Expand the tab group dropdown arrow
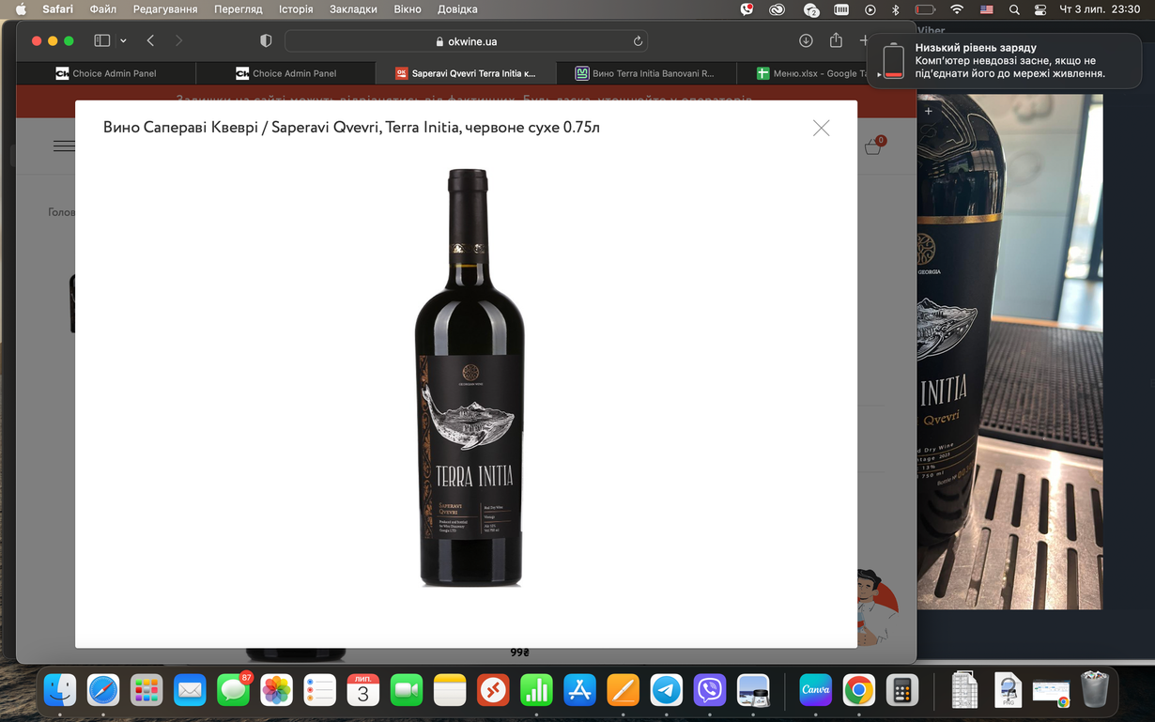The image size is (1155, 722). [123, 41]
